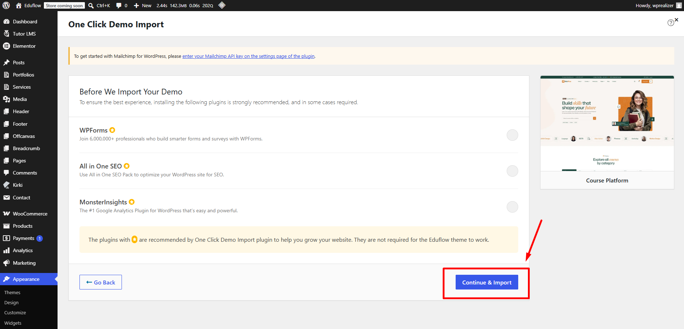Open the Customize submenu item
This screenshot has width=684, height=329.
pyautogui.click(x=15, y=313)
